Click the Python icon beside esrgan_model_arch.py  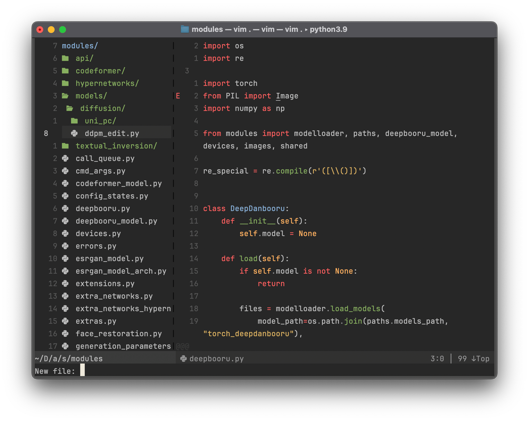65,271
